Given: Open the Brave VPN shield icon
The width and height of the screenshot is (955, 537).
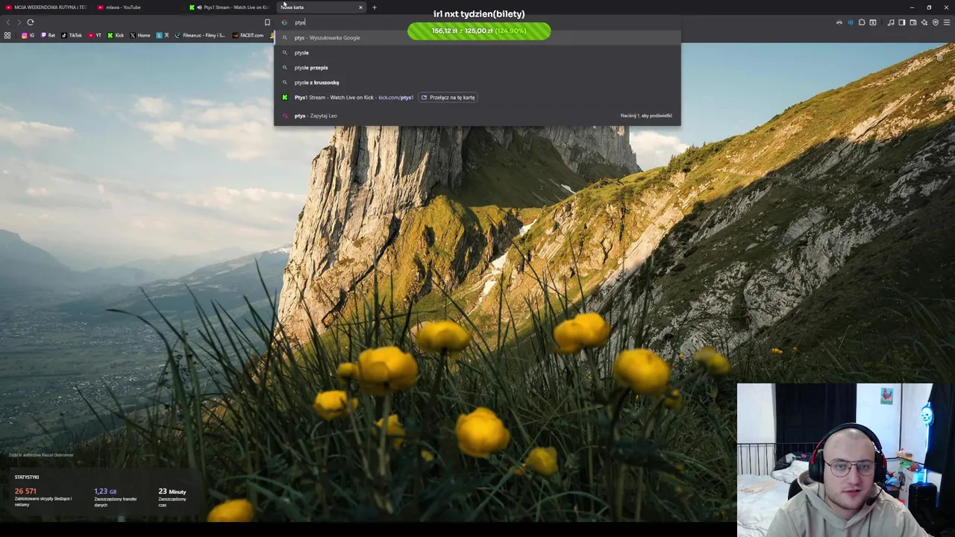Looking at the screenshot, I should (x=936, y=22).
